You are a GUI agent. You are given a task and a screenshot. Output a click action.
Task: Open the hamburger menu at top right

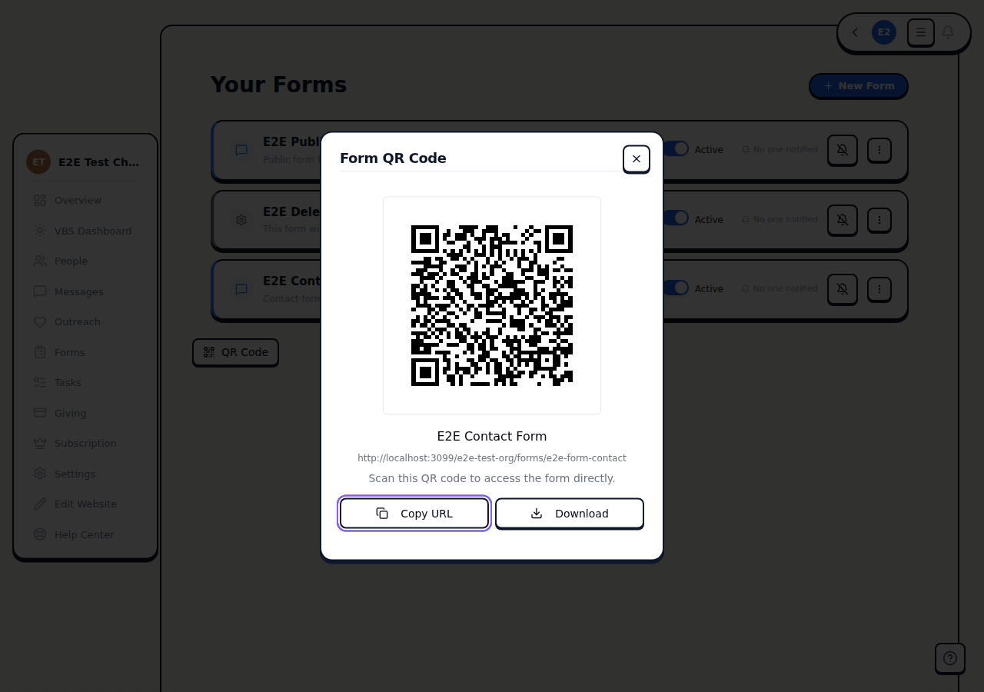pos(920,32)
